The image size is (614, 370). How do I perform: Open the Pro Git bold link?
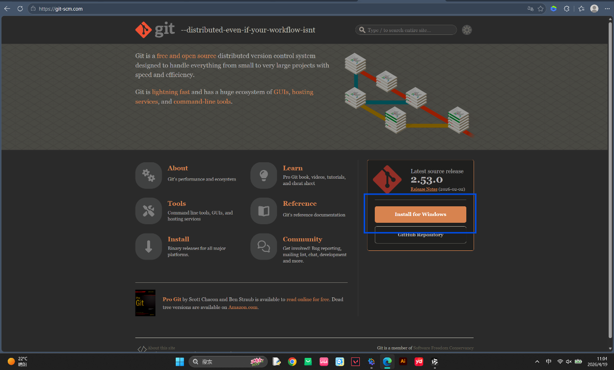click(x=172, y=299)
